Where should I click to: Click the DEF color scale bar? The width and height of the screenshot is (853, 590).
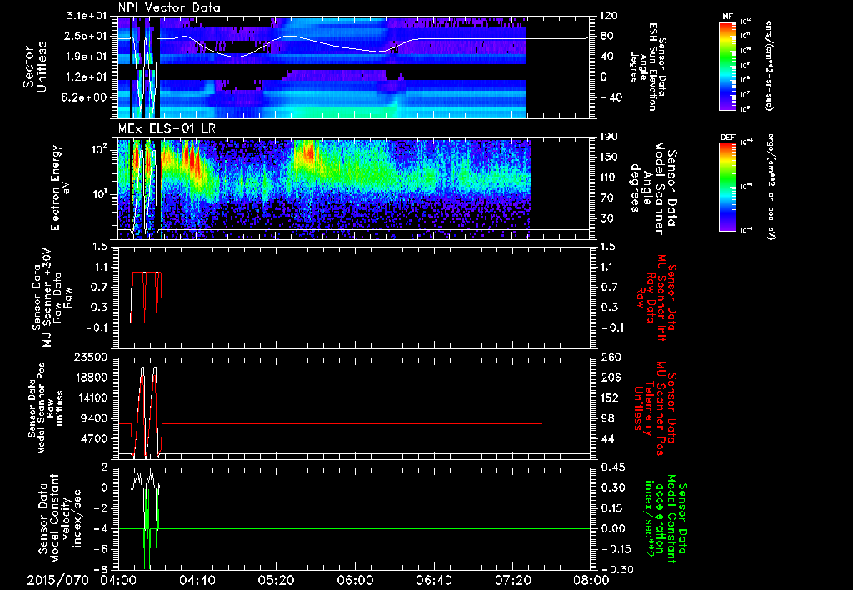click(x=727, y=187)
